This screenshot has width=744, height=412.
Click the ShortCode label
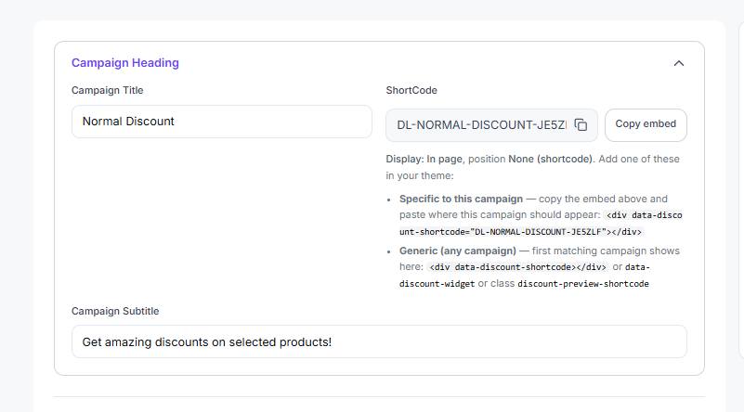pos(411,90)
